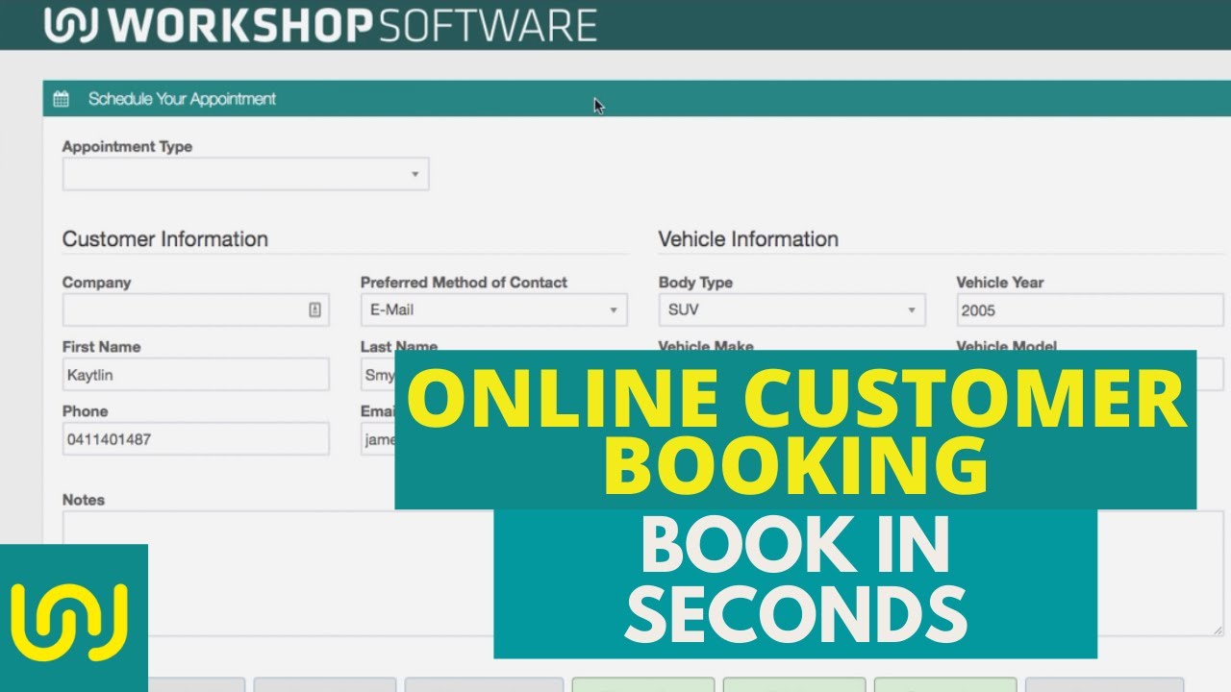Screen dimensions: 1231x692
Task: Click into the Phone number field
Action: coord(195,439)
